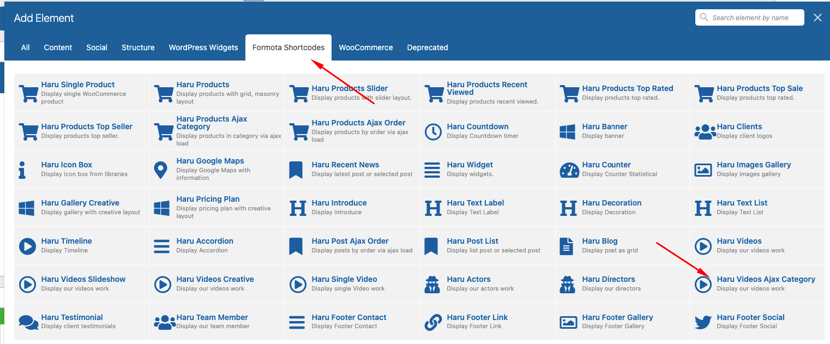830x344 pixels.
Task: Click the Haru Actors spy icon
Action: click(432, 284)
